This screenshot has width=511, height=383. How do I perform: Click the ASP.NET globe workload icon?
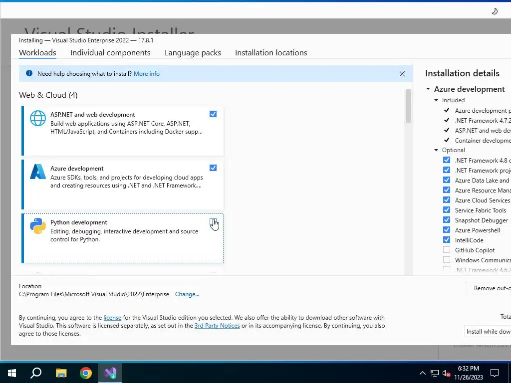pyautogui.click(x=38, y=118)
